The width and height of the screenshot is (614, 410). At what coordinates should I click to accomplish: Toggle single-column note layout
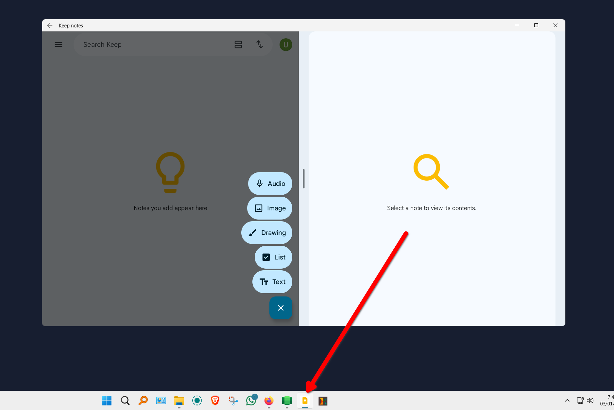tap(238, 44)
